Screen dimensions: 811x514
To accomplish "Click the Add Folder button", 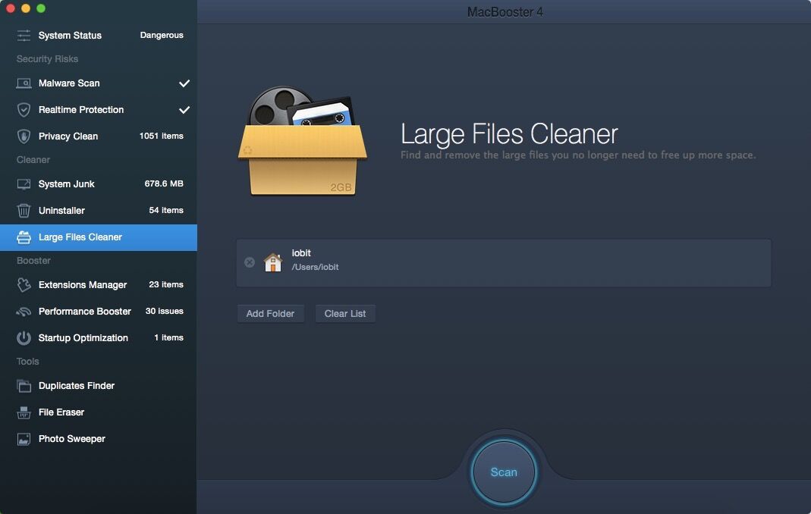I will pos(270,314).
